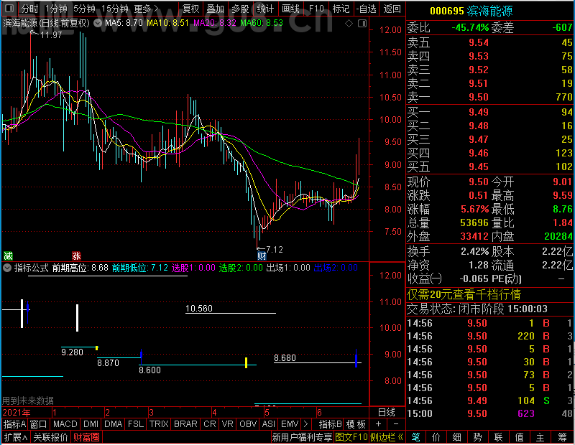This screenshot has width=575, height=445.
Task: Click the 买一 price 9.49 row
Action: (x=490, y=112)
